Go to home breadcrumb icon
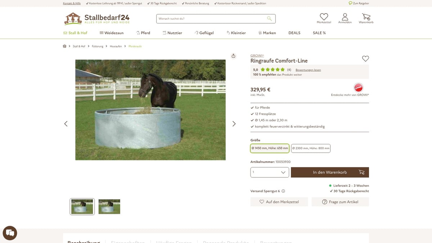432x243 pixels. point(65,46)
